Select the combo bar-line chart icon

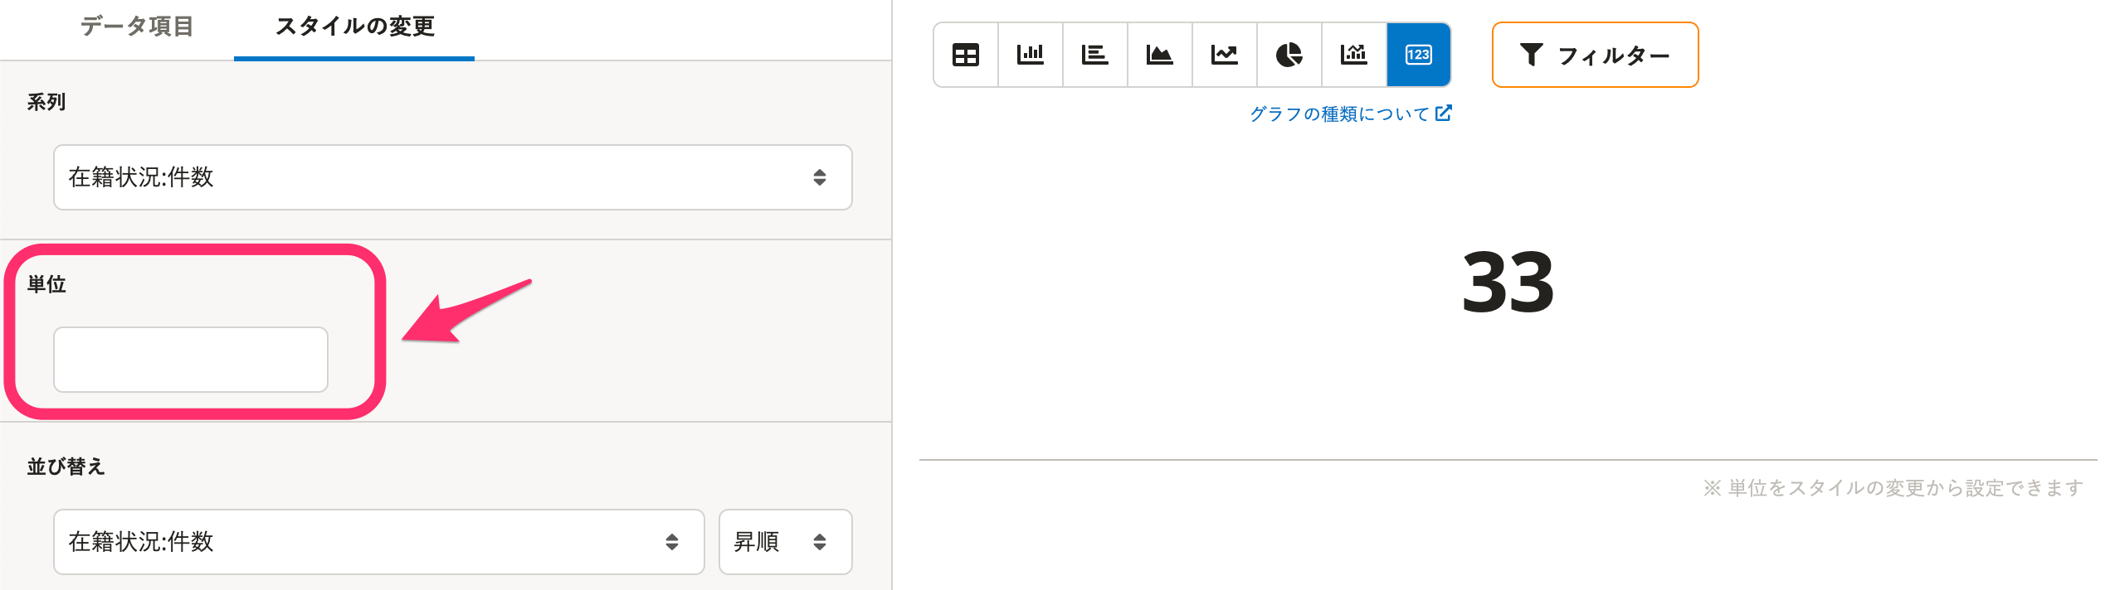(1354, 55)
